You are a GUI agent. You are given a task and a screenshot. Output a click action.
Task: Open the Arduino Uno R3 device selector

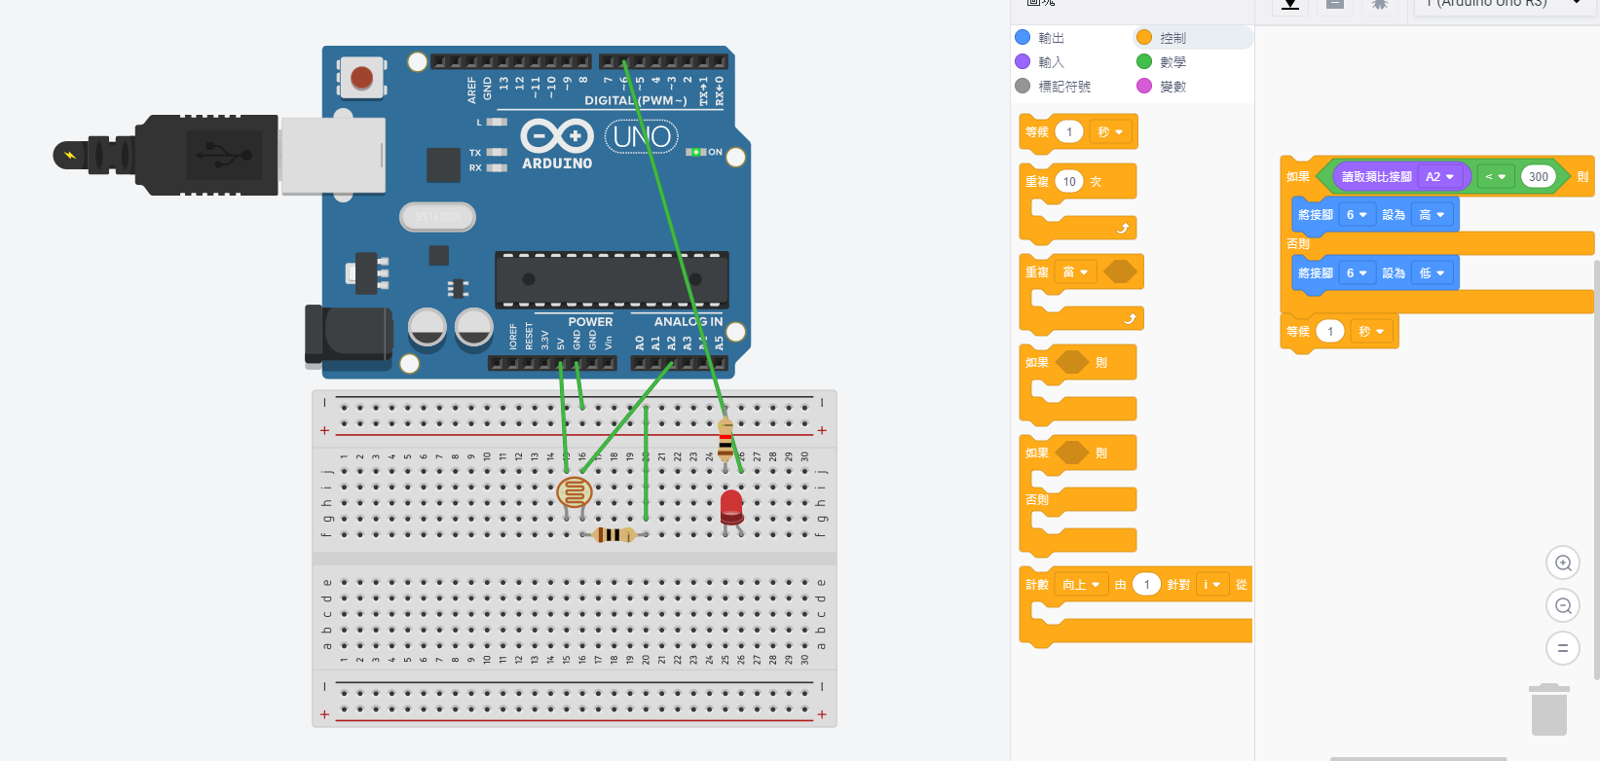pos(1500,5)
